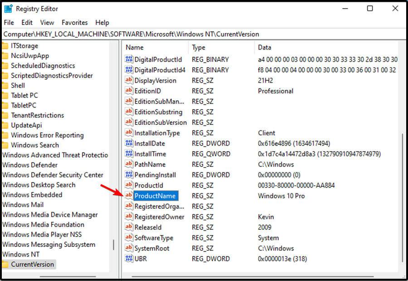This screenshot has height=281, width=408.
Task: Select the Windows Defender key
Action: tap(29, 165)
